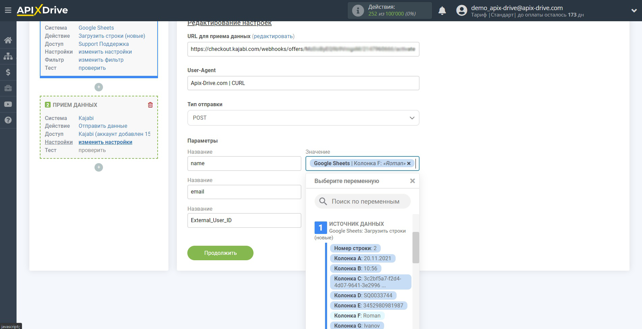Click the search magnifier icon in variables

323,201
